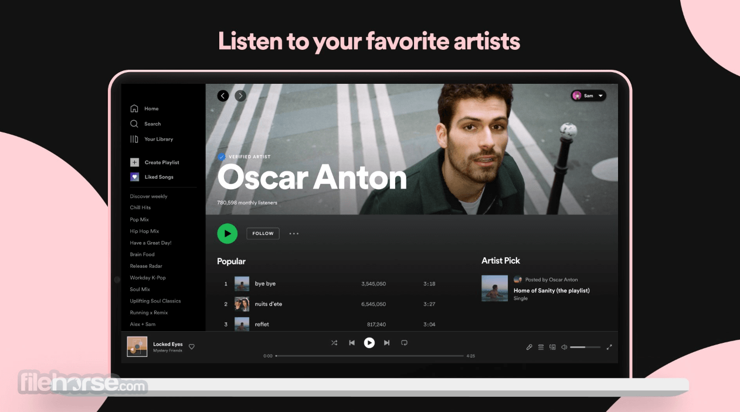The height and width of the screenshot is (412, 740).
Task: Follow Oscar Anton
Action: [x=263, y=233]
